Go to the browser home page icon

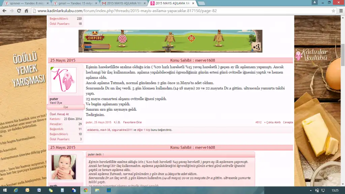[x=26, y=11]
